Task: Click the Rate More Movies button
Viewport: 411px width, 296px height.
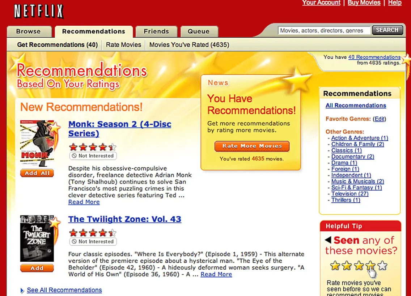Action: (x=252, y=146)
